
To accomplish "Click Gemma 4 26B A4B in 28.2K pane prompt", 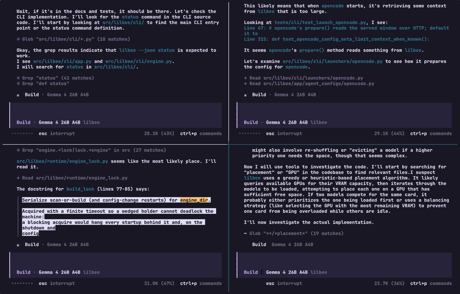I will pyautogui.click(x=60, y=122).
